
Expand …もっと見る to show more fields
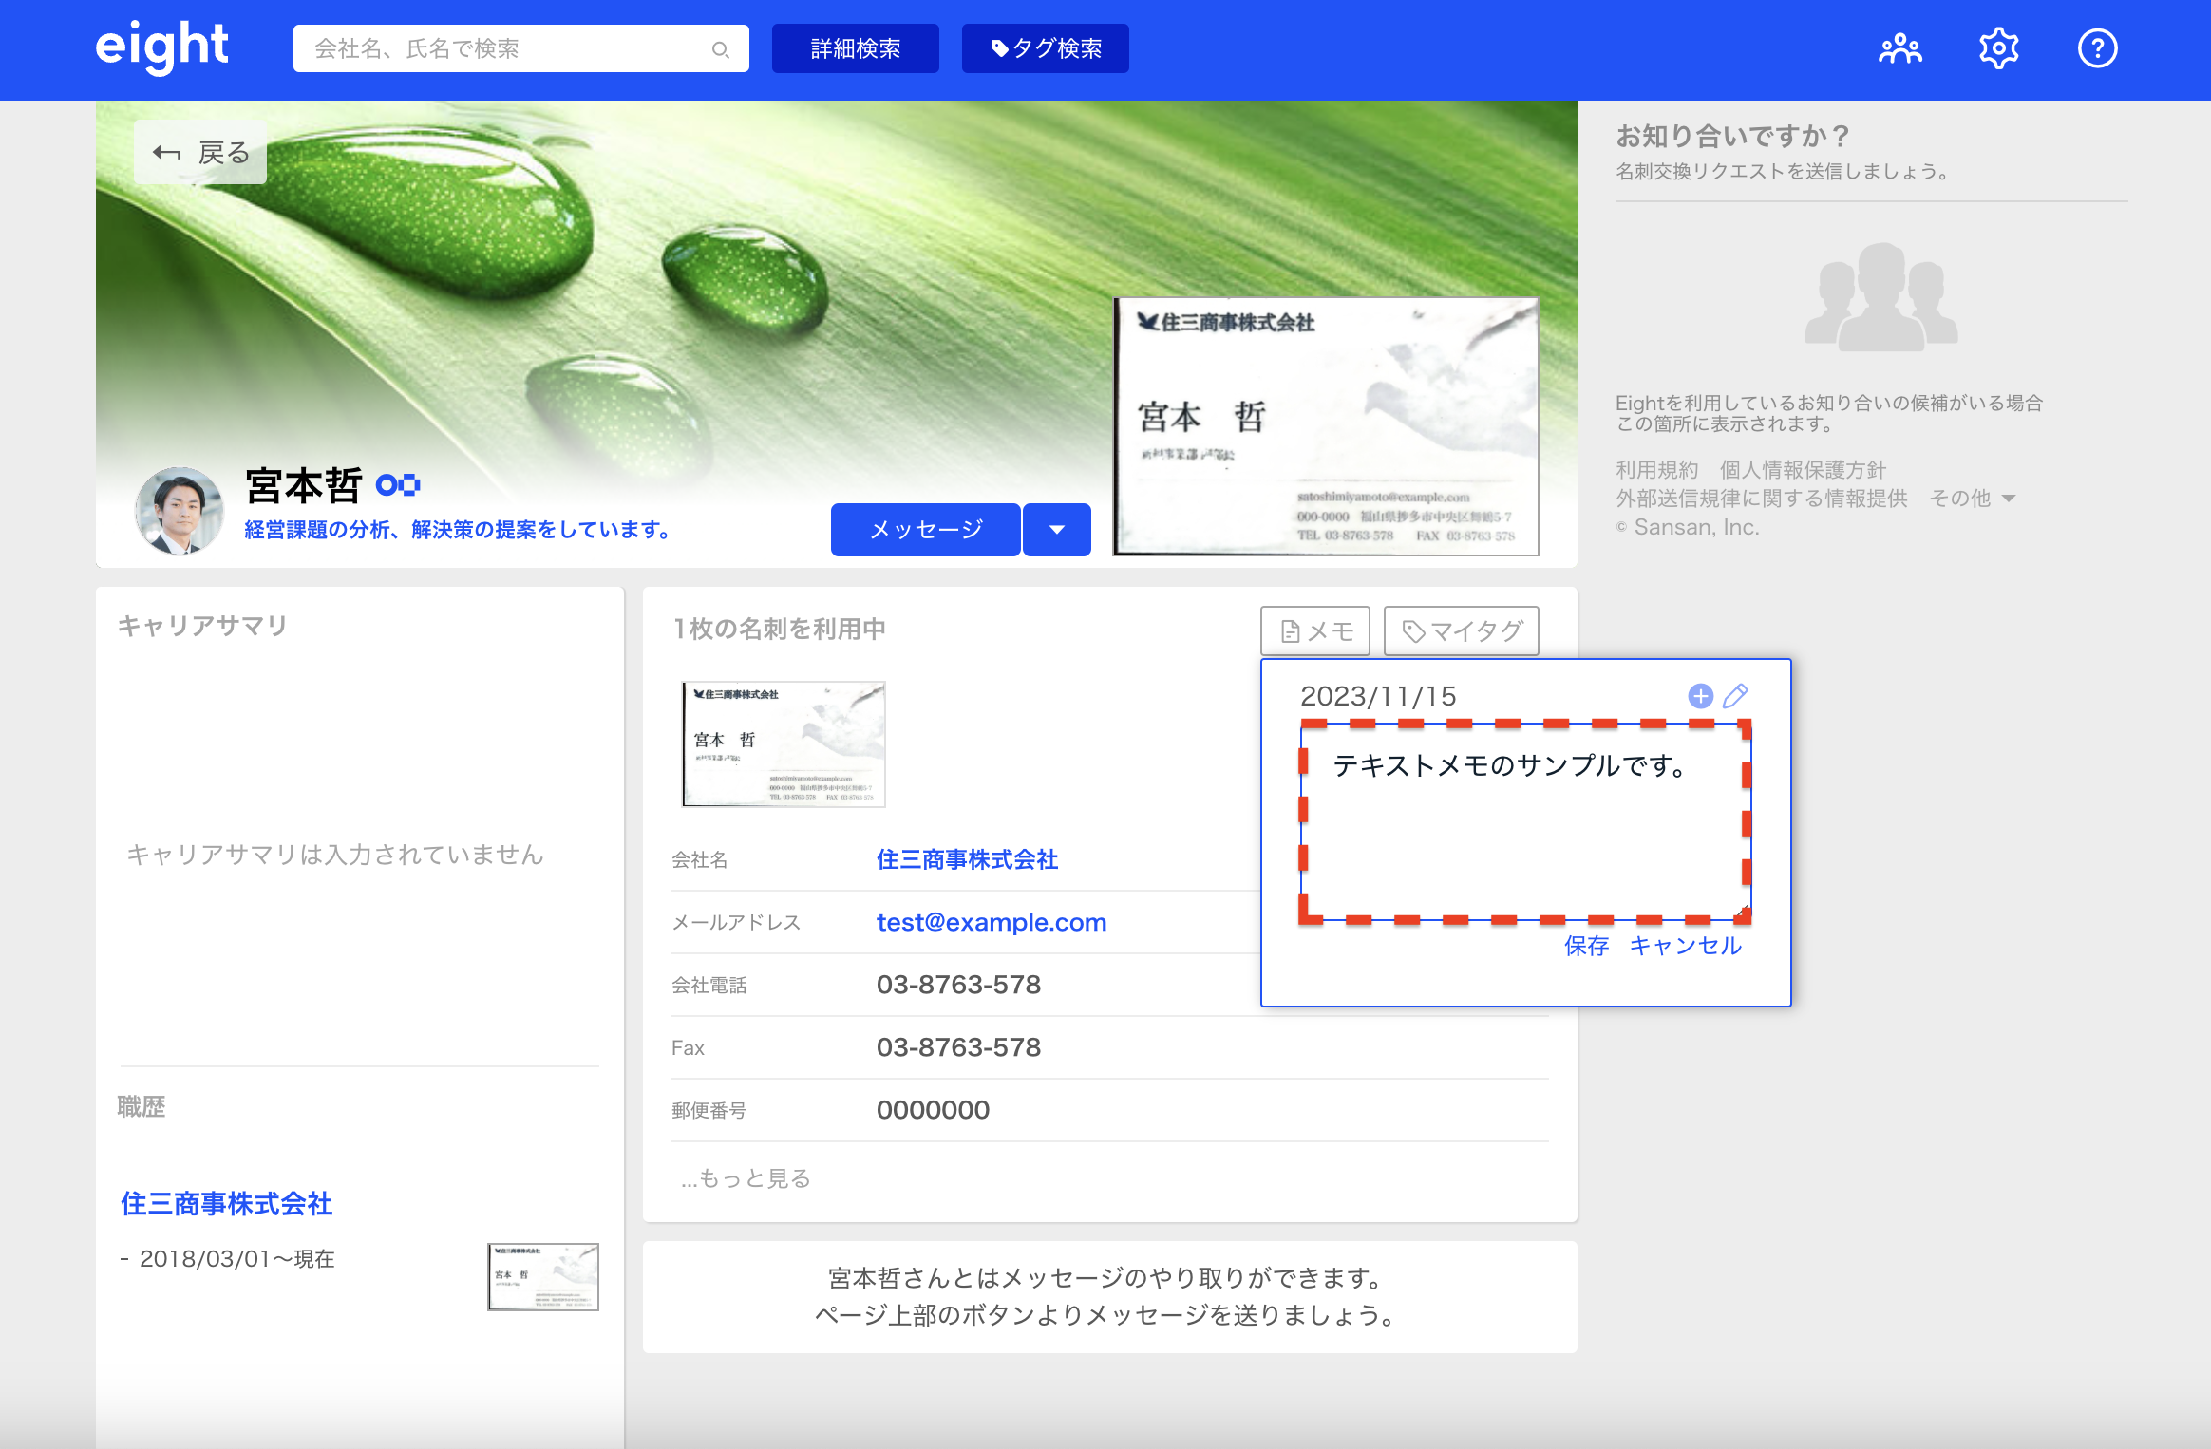746,1178
